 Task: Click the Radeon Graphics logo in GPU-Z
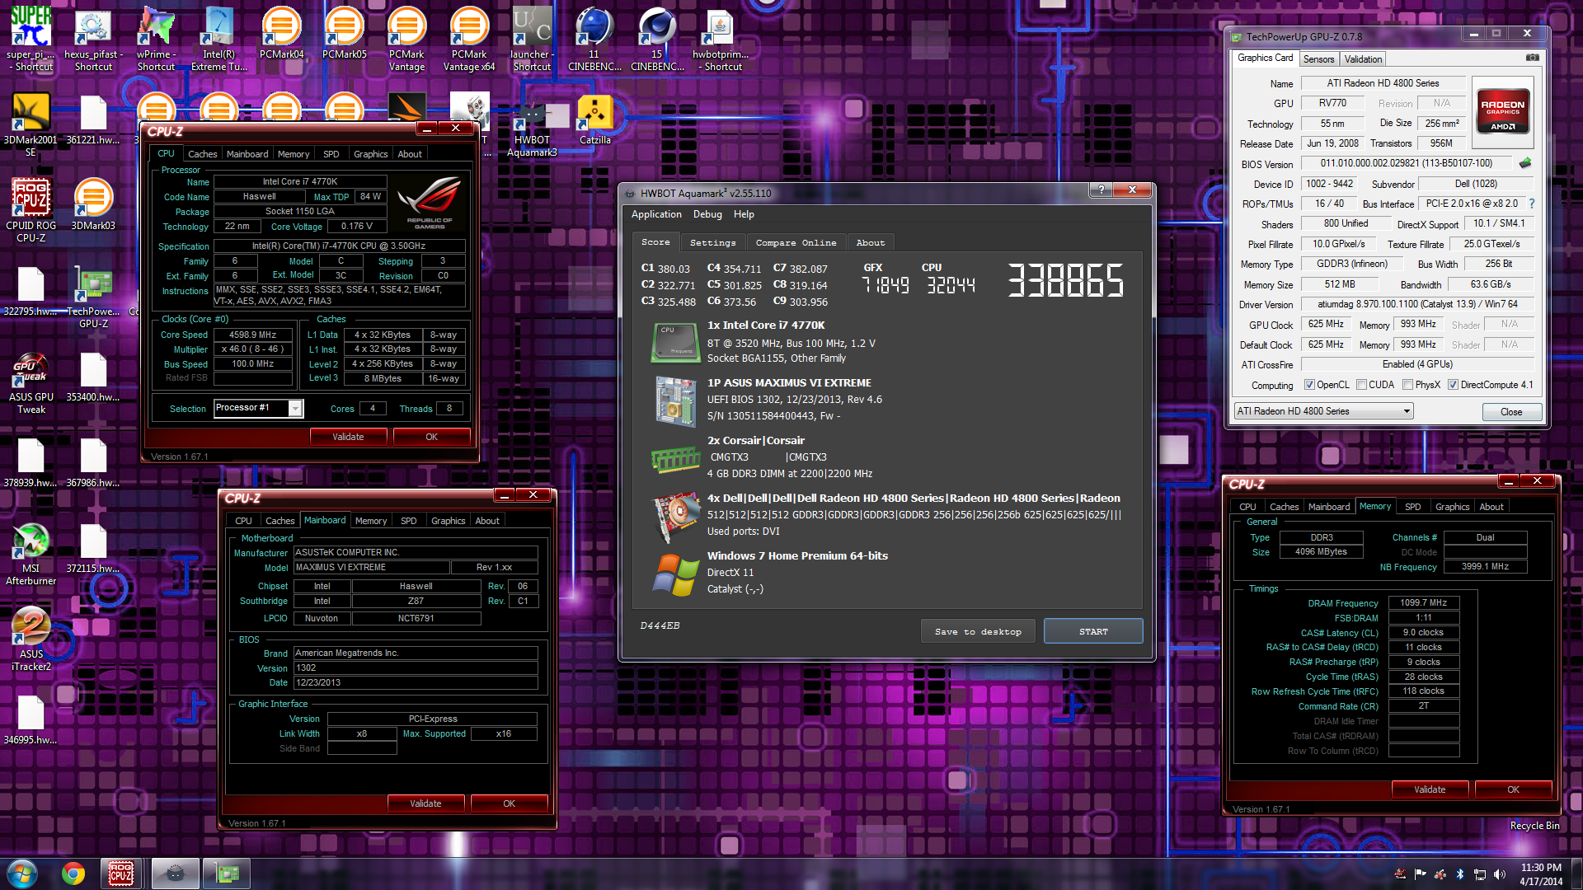coord(1502,112)
